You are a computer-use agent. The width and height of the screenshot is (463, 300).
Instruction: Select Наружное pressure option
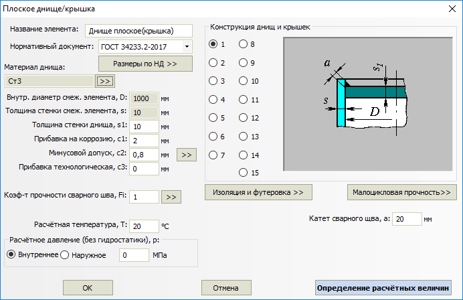[x=65, y=254]
